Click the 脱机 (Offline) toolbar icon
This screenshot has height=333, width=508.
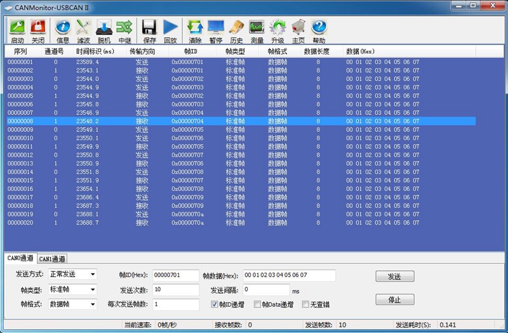click(x=104, y=28)
